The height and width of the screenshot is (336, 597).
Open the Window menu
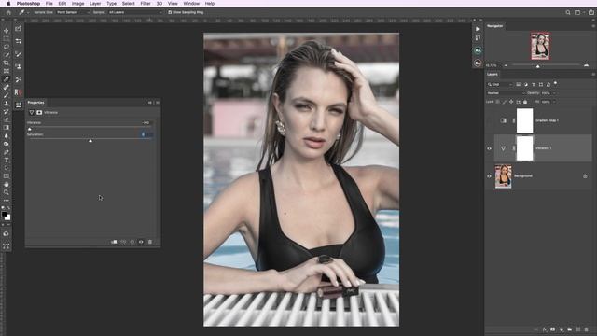click(x=191, y=4)
